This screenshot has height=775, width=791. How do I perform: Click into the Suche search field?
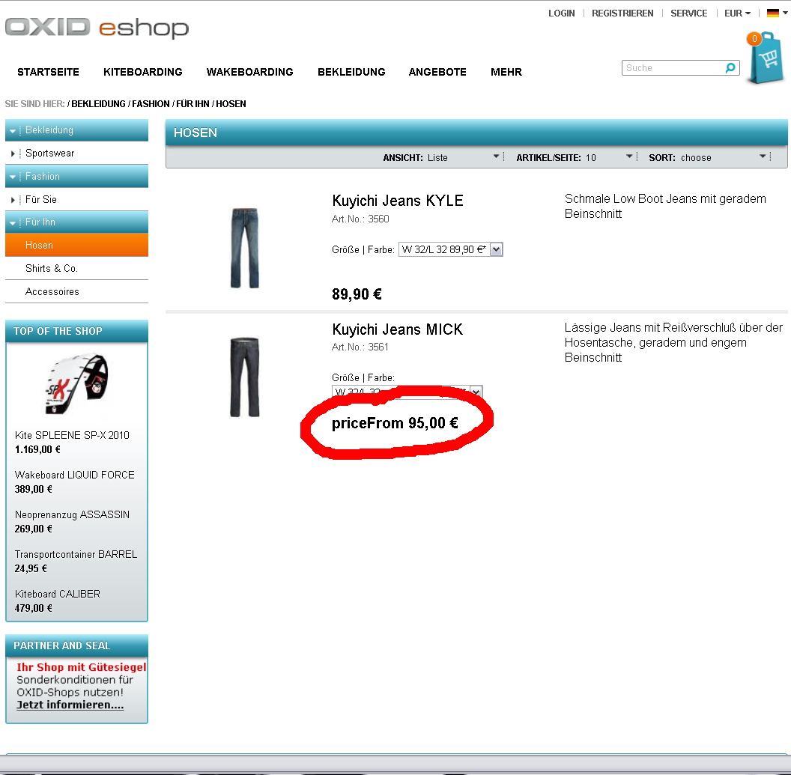(673, 68)
